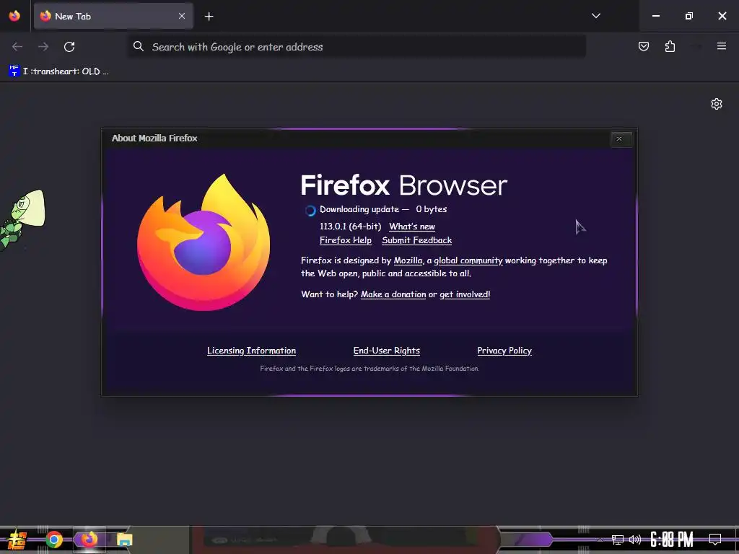Open the get involved! link
The height and width of the screenshot is (554, 739).
[465, 294]
